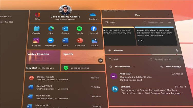193x108 pixels.
Task: Launch PowerPoint from the app grid
Action: click(80, 41)
